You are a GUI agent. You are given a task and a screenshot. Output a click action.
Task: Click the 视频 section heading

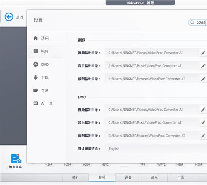[82, 40]
